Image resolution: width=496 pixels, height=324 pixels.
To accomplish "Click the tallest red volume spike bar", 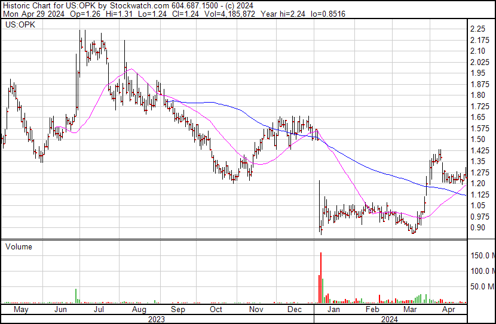I will pyautogui.click(x=321, y=277).
